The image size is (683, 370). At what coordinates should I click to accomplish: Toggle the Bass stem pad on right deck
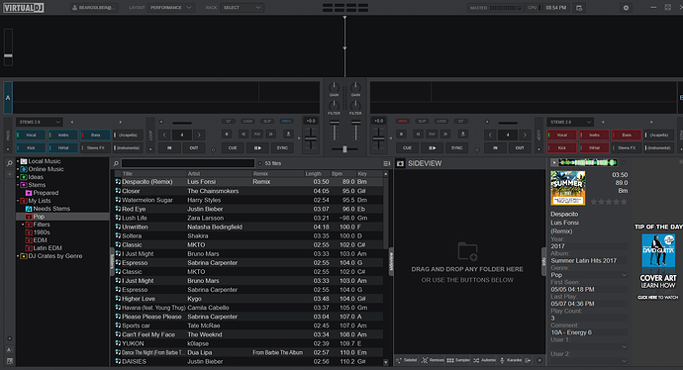627,135
